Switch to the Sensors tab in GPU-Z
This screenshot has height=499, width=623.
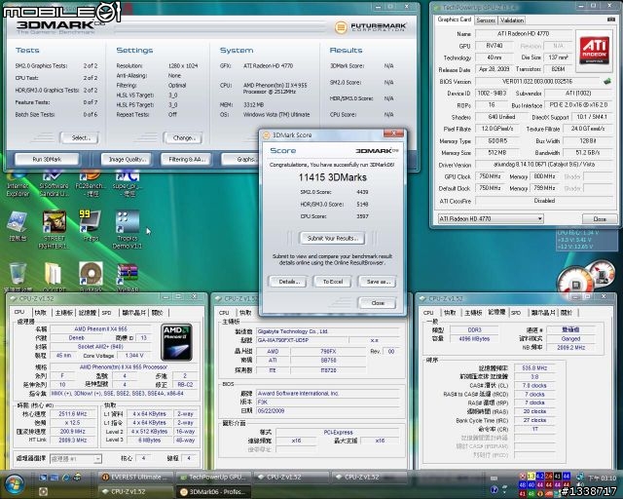[486, 19]
